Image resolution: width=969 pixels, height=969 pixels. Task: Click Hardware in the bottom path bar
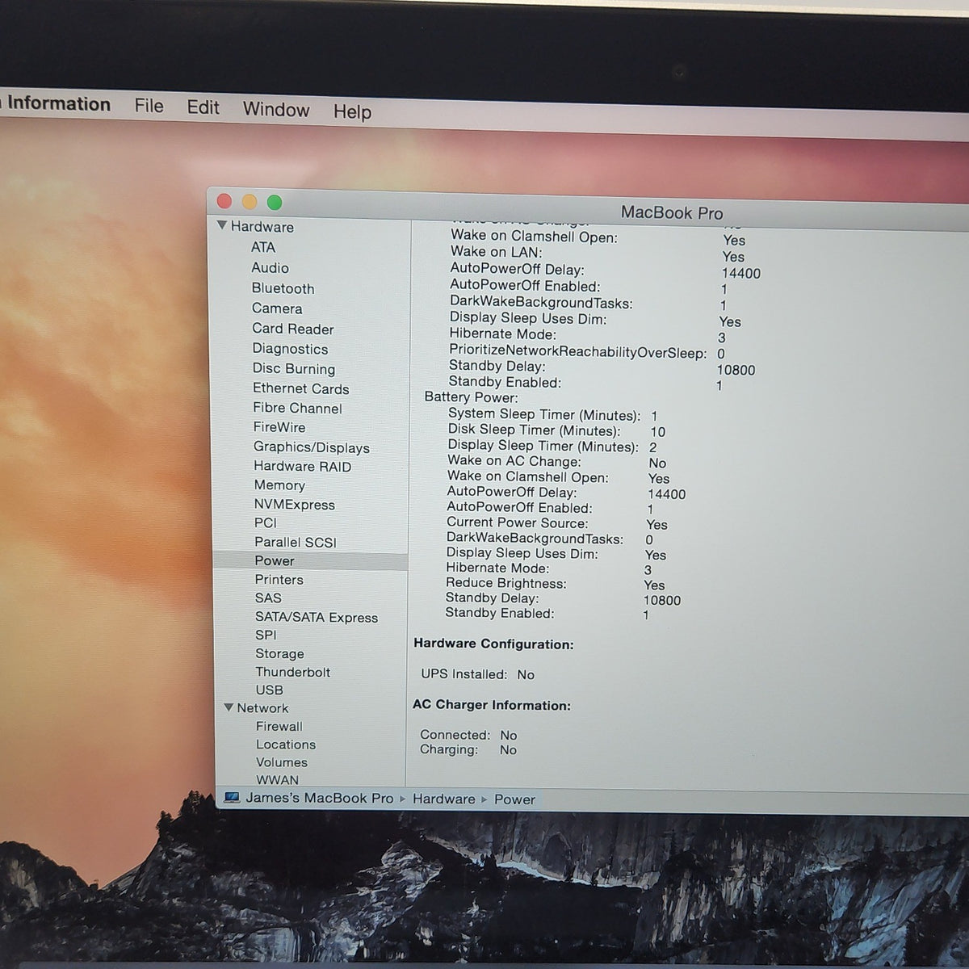[x=444, y=799]
